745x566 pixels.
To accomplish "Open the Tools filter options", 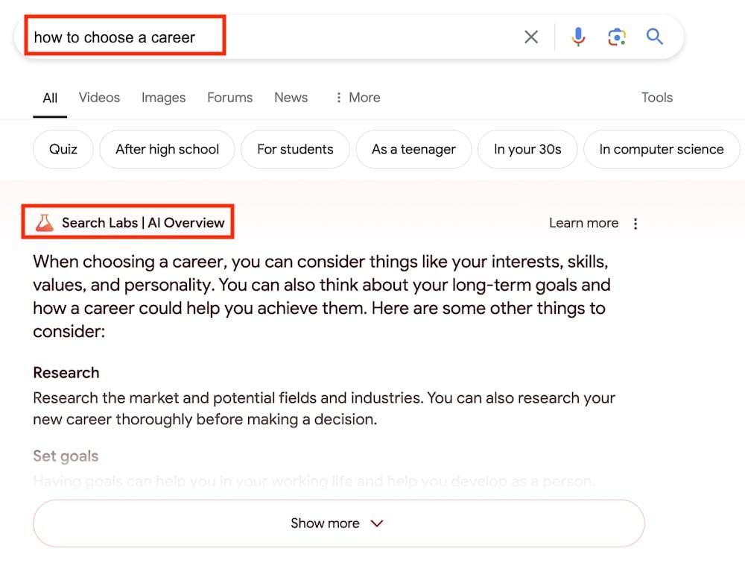I will point(656,98).
